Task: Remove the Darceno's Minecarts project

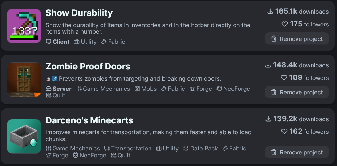Action: (x=297, y=152)
